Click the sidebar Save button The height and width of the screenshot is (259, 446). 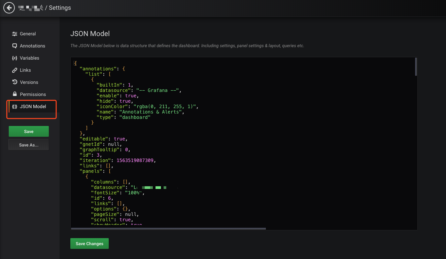tap(29, 131)
